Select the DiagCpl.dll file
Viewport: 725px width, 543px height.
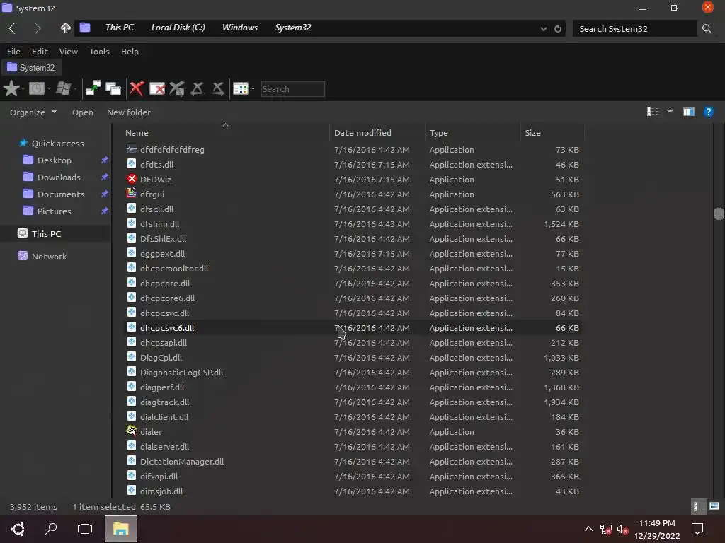pyautogui.click(x=354, y=357)
